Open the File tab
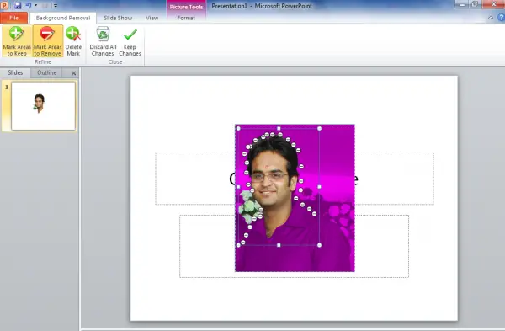Image resolution: width=505 pixels, height=331 pixels. (13, 18)
